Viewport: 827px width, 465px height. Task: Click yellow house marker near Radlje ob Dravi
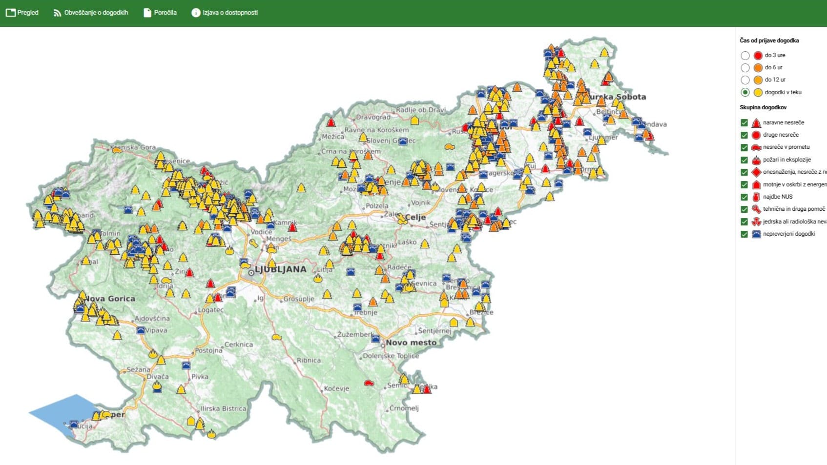point(414,120)
